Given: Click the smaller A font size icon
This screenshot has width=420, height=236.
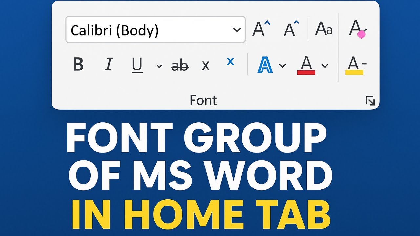Looking at the screenshot, I should tap(291, 29).
